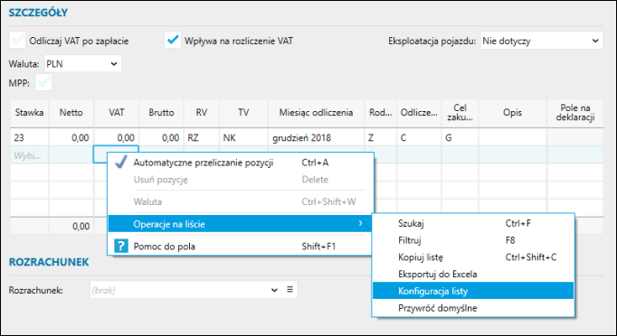
Task: Toggle the Odliczaj VAT po zapłacie checkbox
Action: point(18,41)
